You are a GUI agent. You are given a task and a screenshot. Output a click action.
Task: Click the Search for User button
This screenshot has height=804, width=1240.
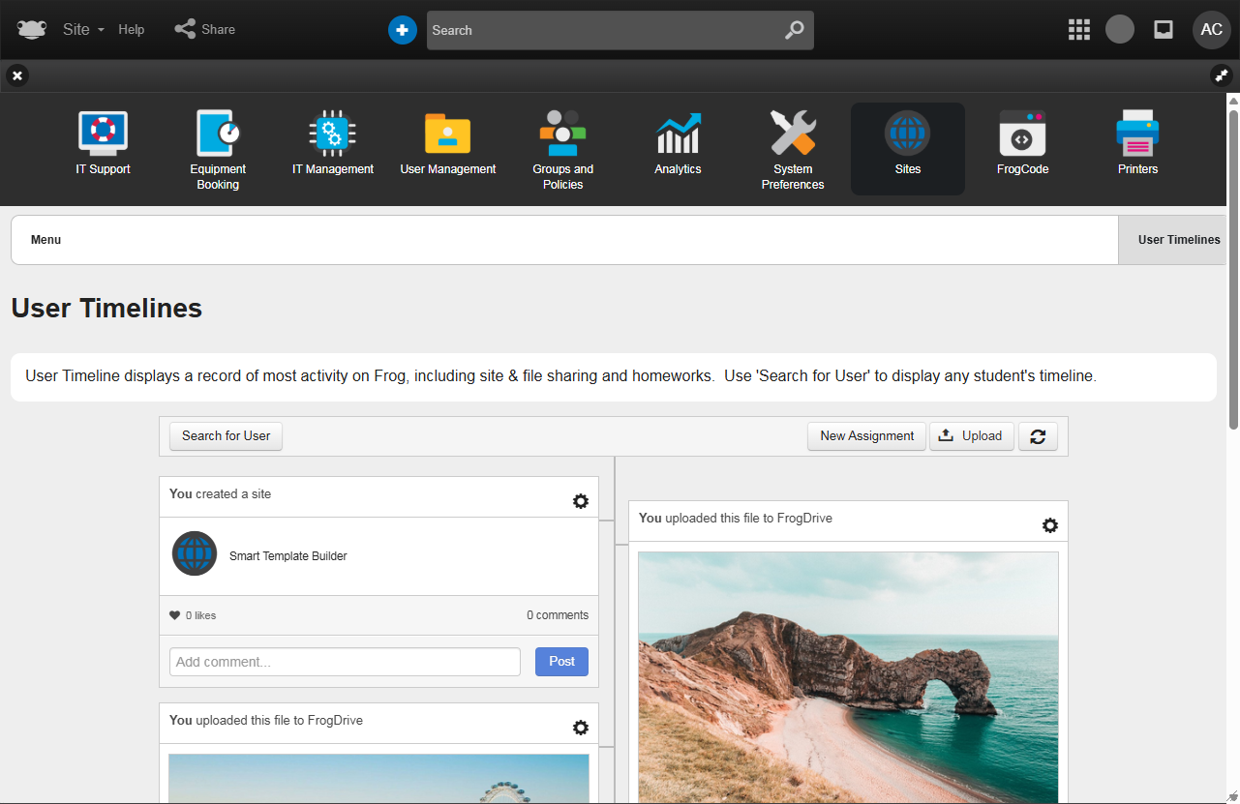(227, 436)
